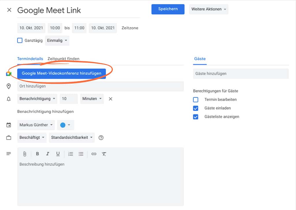Toggle bold formatting in description
This screenshot has width=296, height=210.
[37, 154]
